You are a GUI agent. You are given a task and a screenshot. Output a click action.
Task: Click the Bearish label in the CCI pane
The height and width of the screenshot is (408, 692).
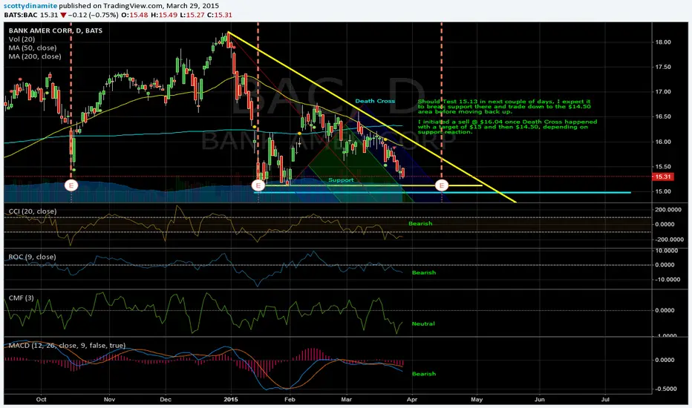pyautogui.click(x=420, y=223)
